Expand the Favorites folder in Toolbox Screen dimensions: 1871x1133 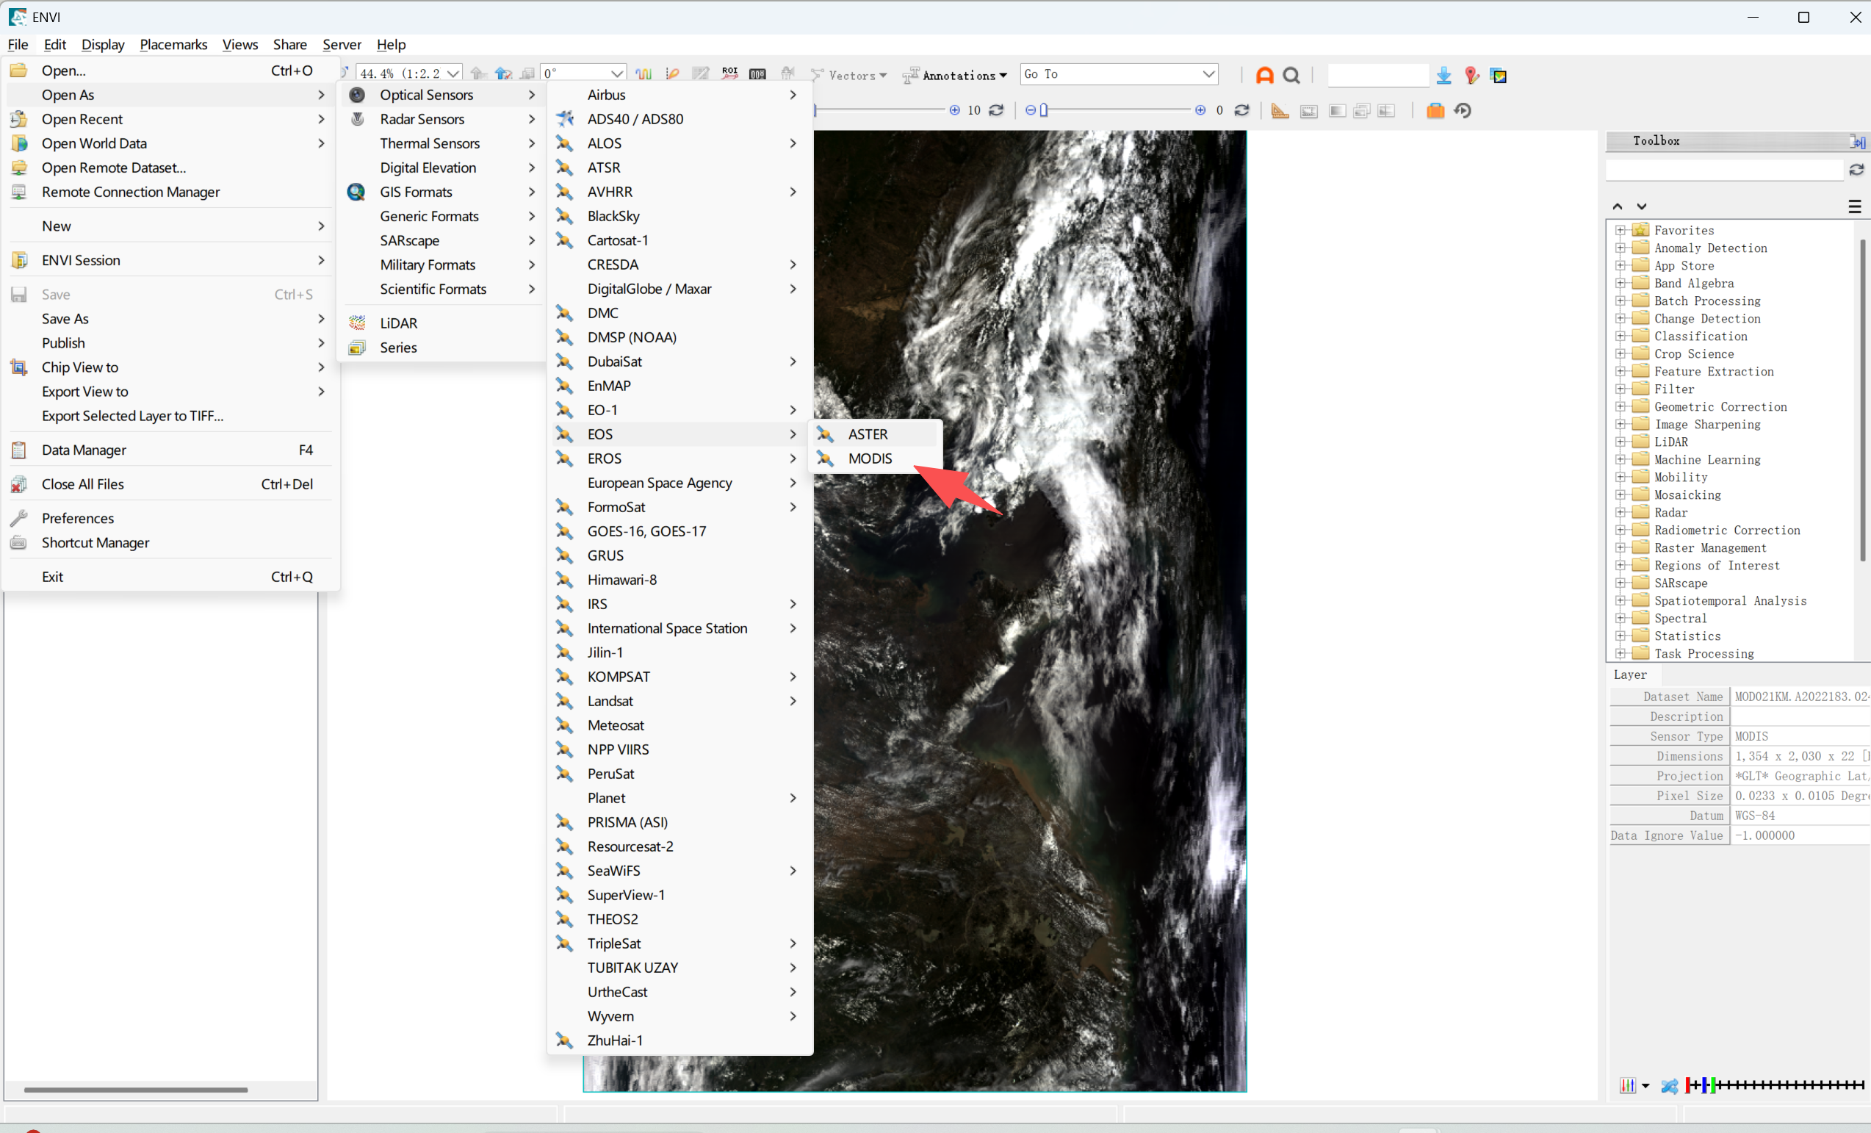1620,230
